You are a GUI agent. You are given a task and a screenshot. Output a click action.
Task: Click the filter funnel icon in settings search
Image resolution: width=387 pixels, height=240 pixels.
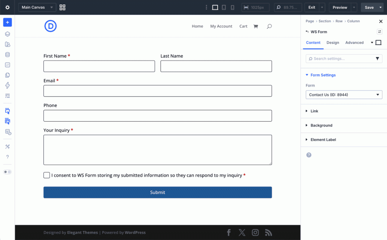pyautogui.click(x=378, y=59)
